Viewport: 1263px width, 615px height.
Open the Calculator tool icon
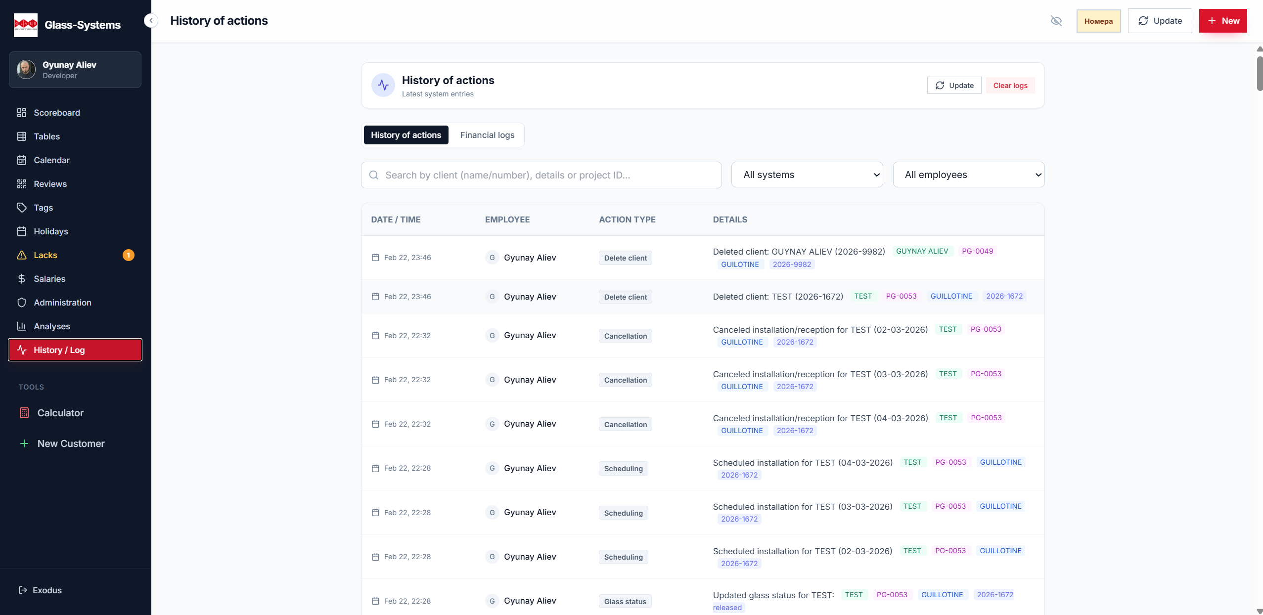coord(24,413)
